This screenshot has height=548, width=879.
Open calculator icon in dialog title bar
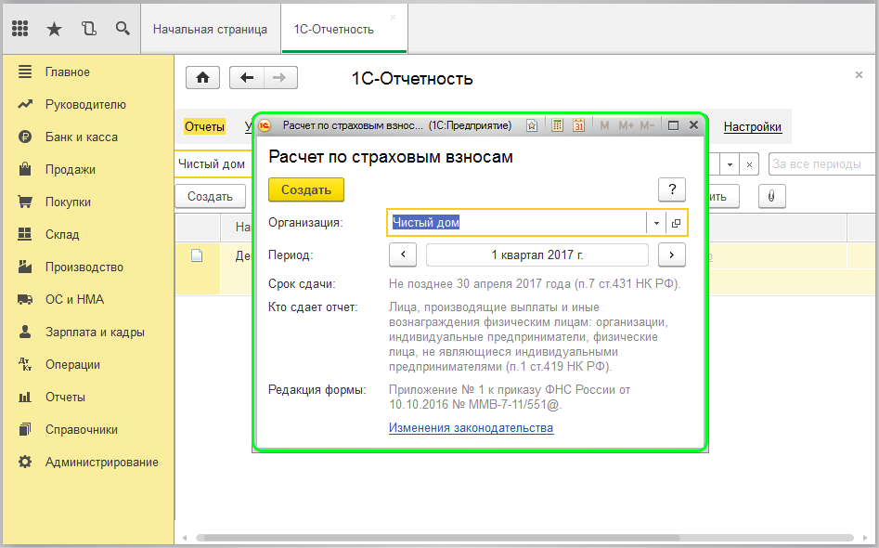coord(557,125)
